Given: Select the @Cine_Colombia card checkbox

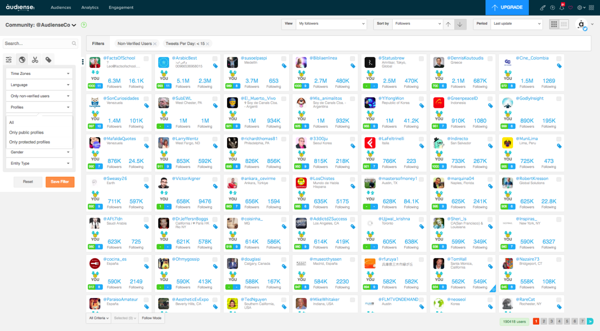Looking at the screenshot, I should click(x=559, y=59).
